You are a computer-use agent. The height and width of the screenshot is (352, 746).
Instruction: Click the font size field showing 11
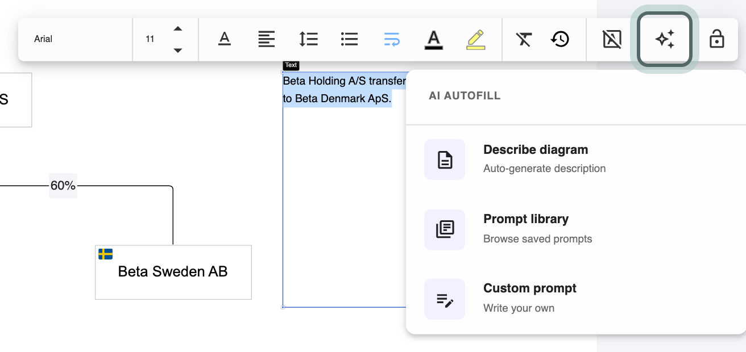click(x=150, y=39)
